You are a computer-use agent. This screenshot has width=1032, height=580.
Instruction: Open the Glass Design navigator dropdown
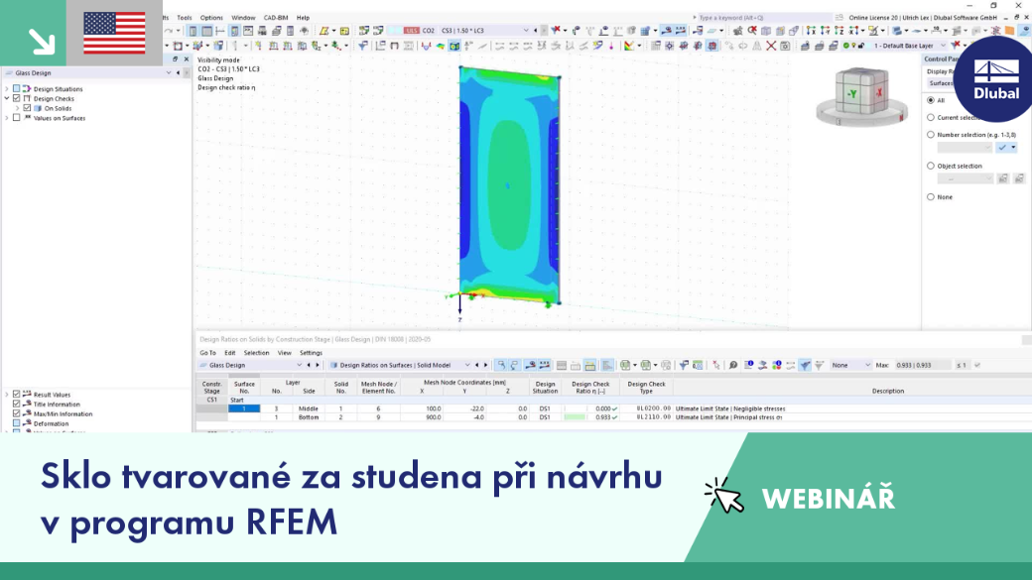coord(169,73)
